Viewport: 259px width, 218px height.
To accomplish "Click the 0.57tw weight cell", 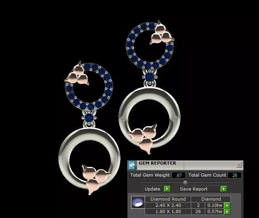I will coord(214,211).
